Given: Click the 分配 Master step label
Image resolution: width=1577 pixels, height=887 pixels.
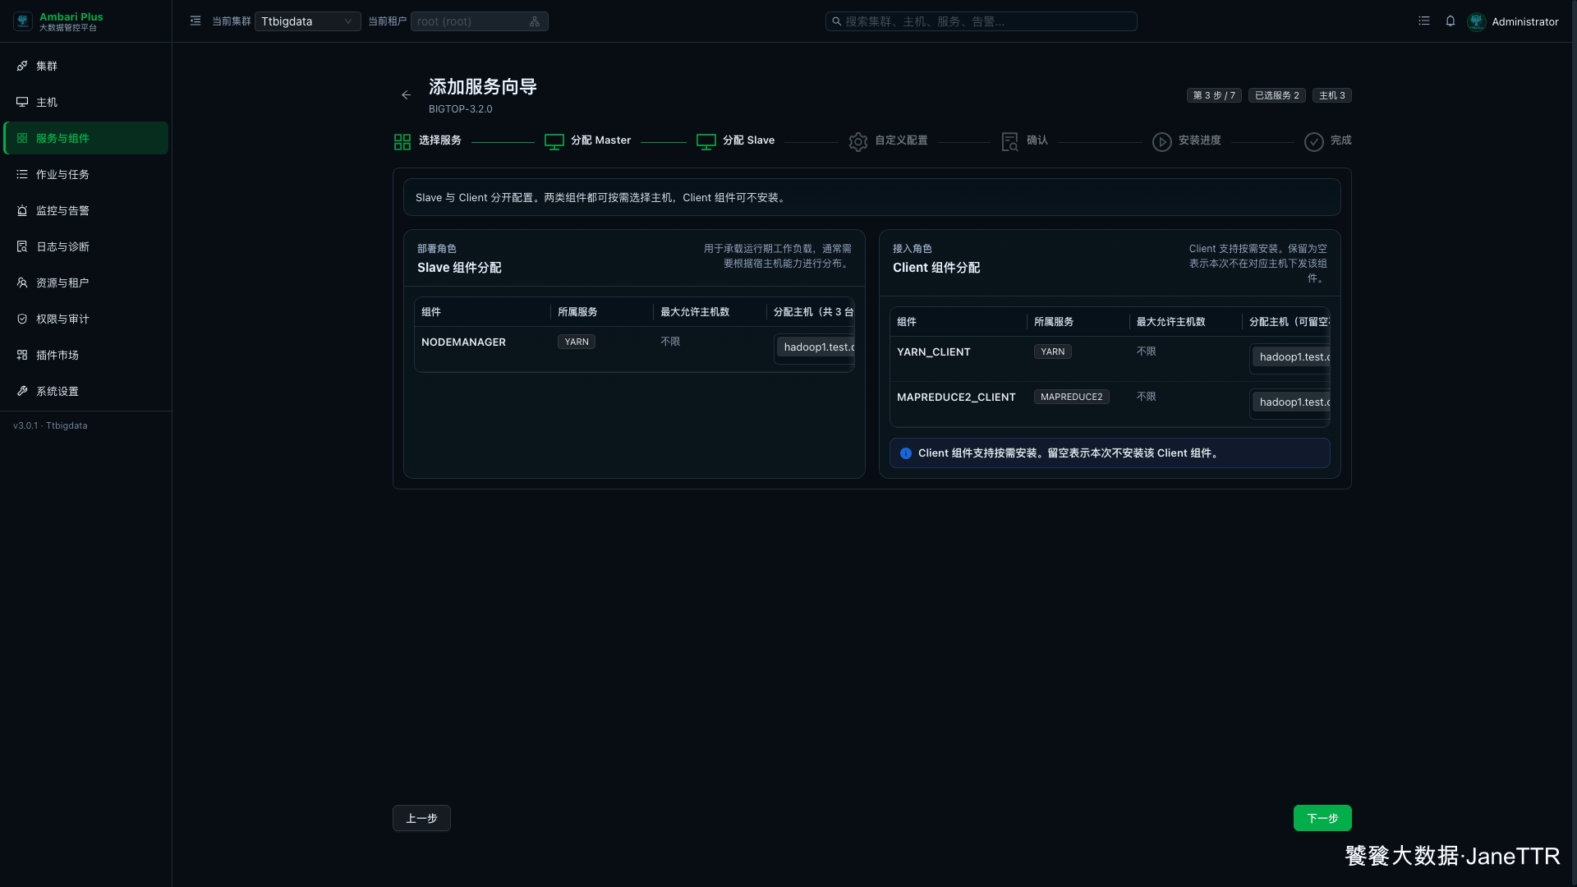Looking at the screenshot, I should click(601, 140).
